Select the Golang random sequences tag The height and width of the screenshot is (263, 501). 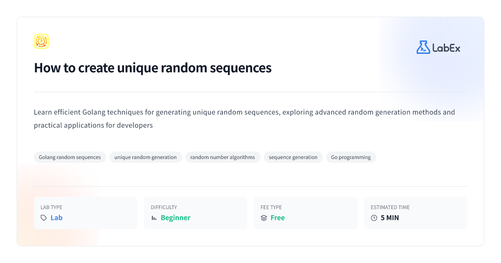coord(70,157)
